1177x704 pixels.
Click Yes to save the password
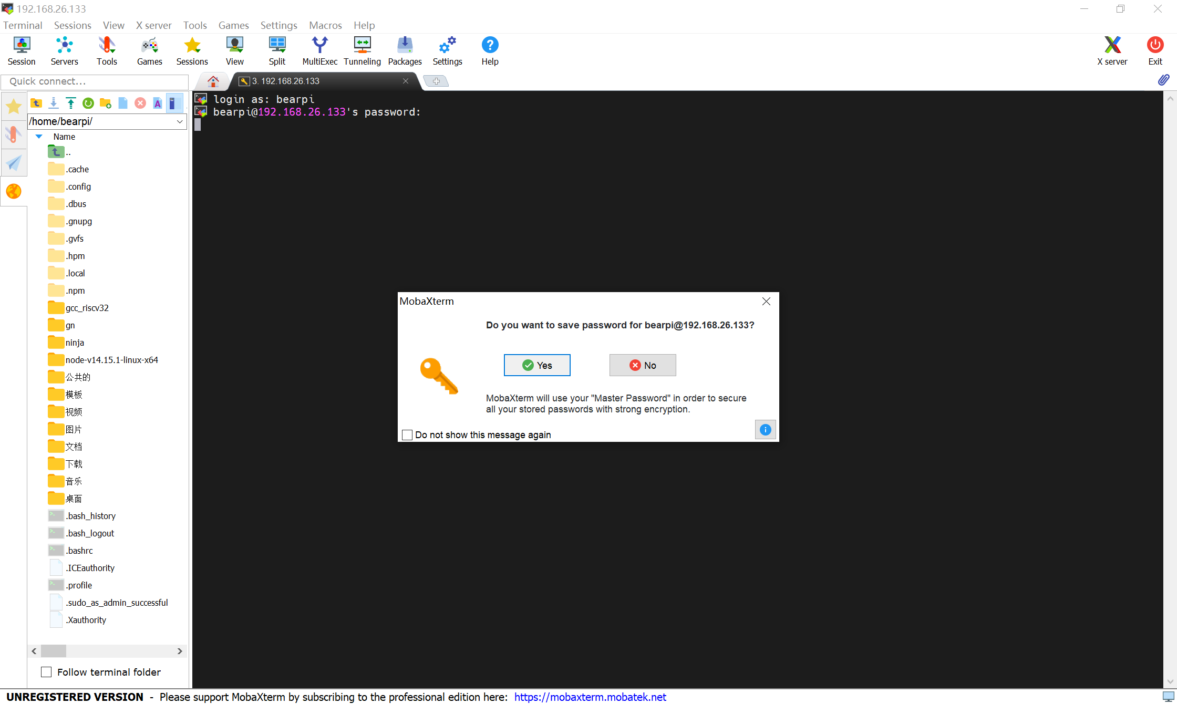537,365
